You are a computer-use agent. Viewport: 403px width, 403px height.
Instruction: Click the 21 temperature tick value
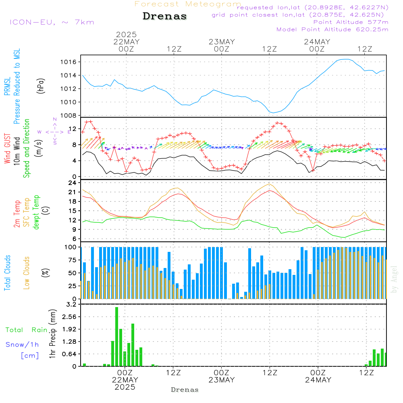pos(72,192)
